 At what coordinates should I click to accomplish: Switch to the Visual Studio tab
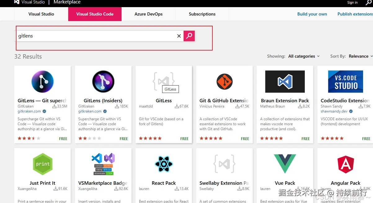coord(41,14)
